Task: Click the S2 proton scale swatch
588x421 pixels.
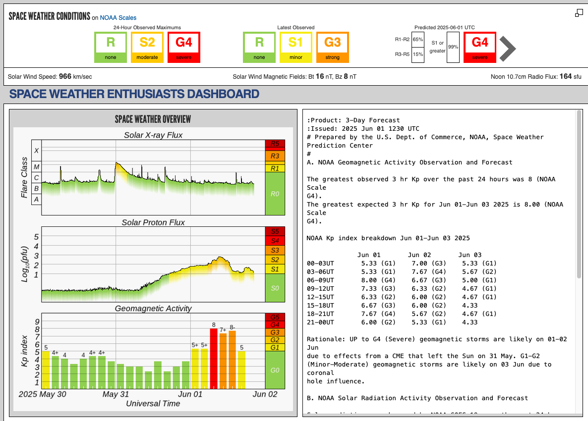Action: (x=275, y=260)
